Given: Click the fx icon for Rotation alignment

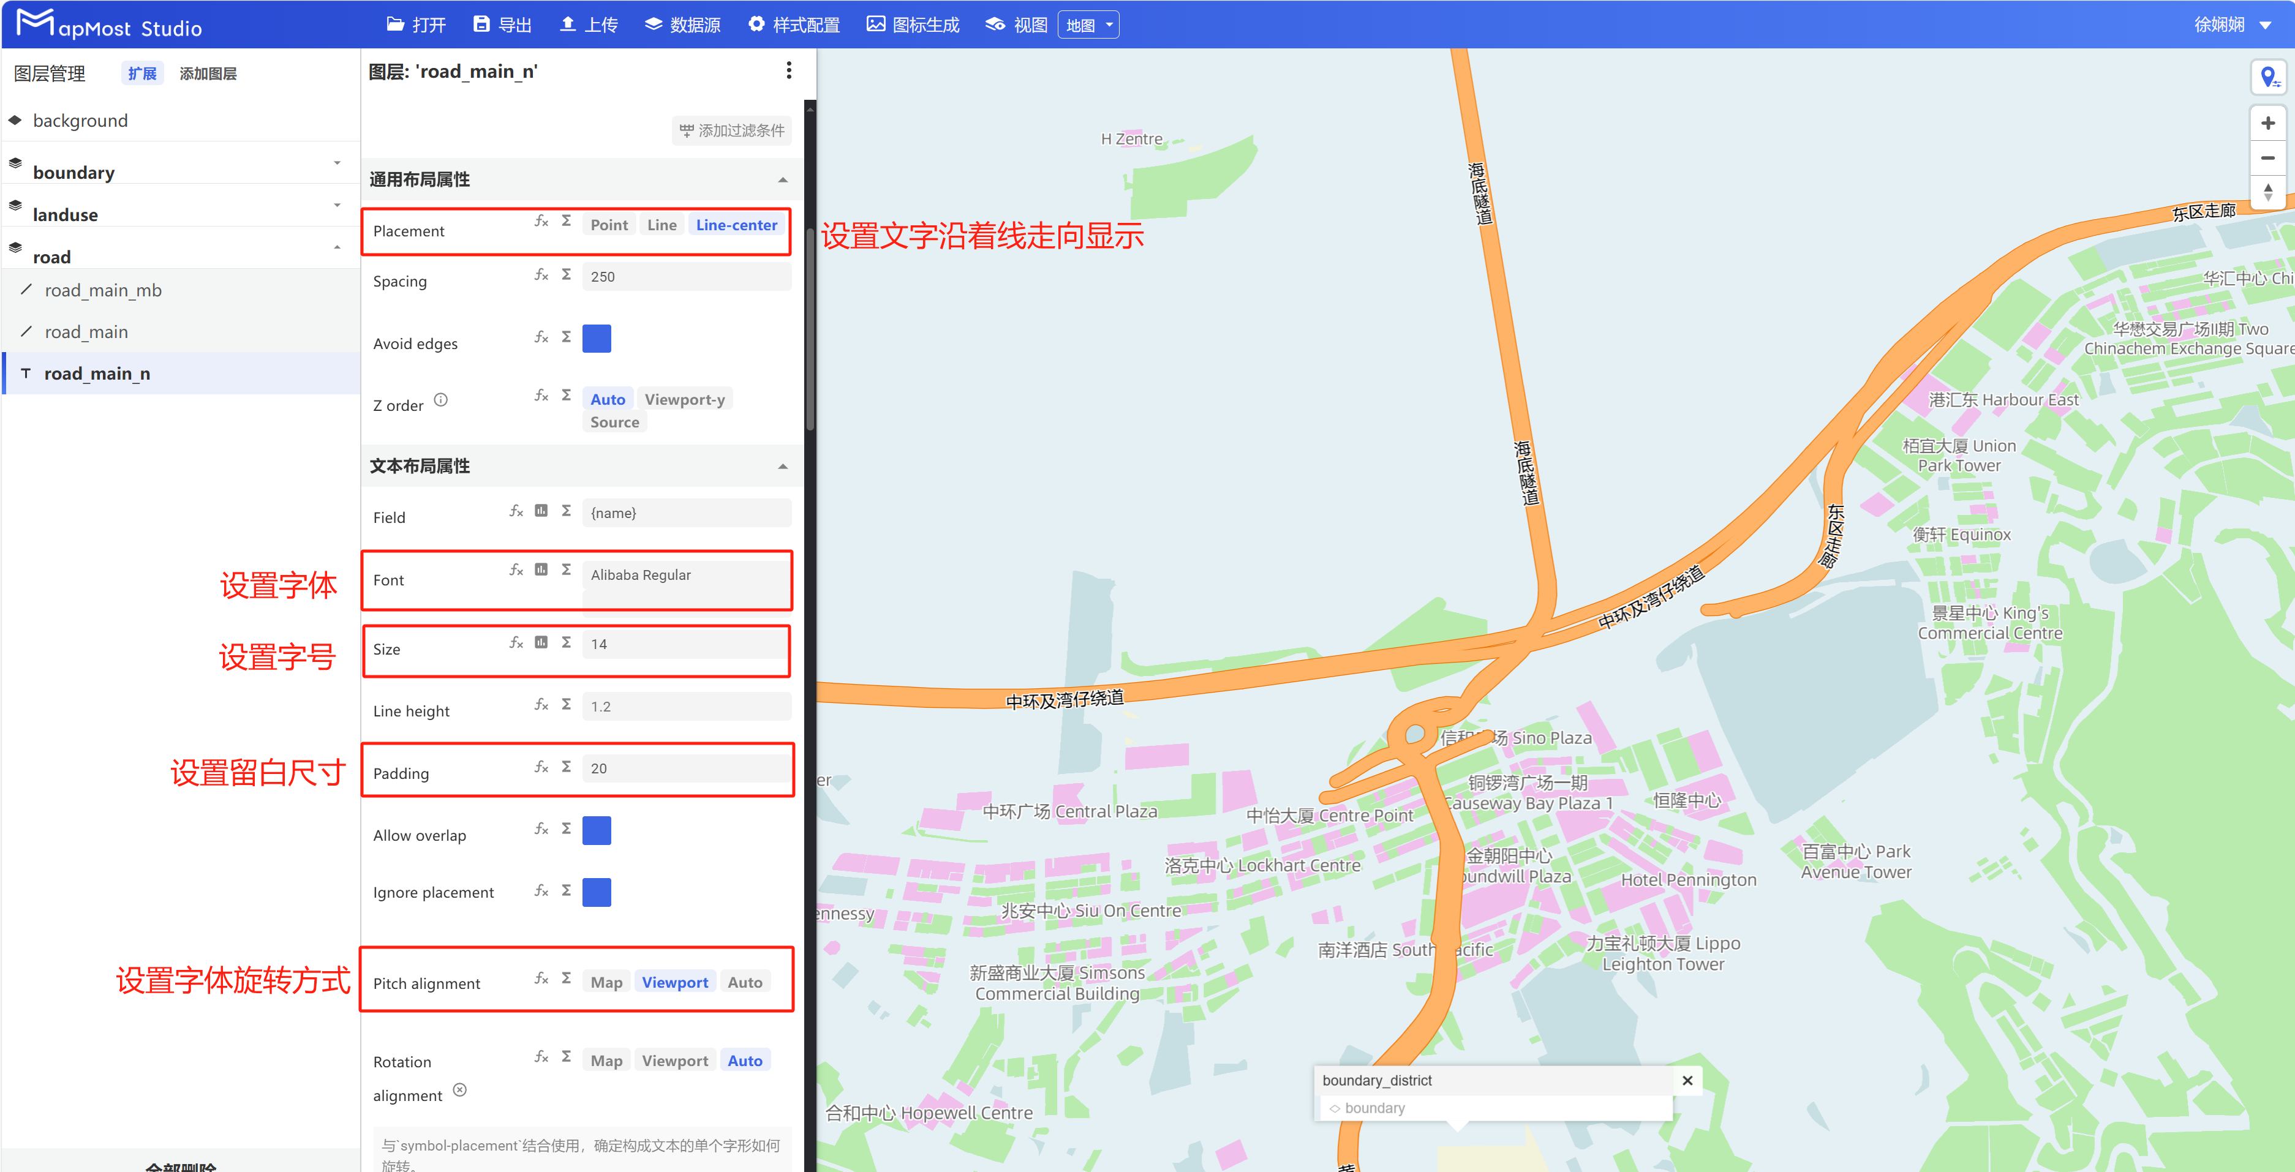Looking at the screenshot, I should pyautogui.click(x=541, y=1057).
